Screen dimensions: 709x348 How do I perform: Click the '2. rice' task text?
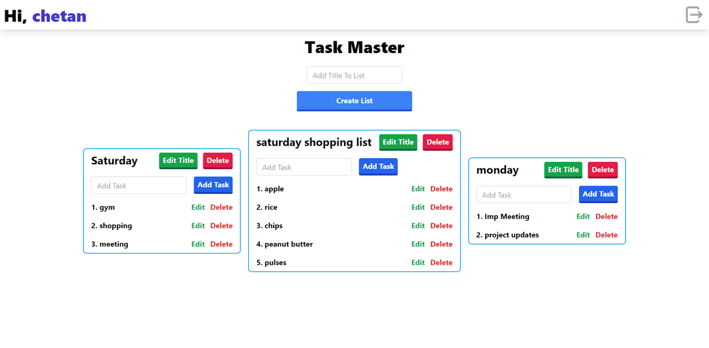pyautogui.click(x=267, y=208)
